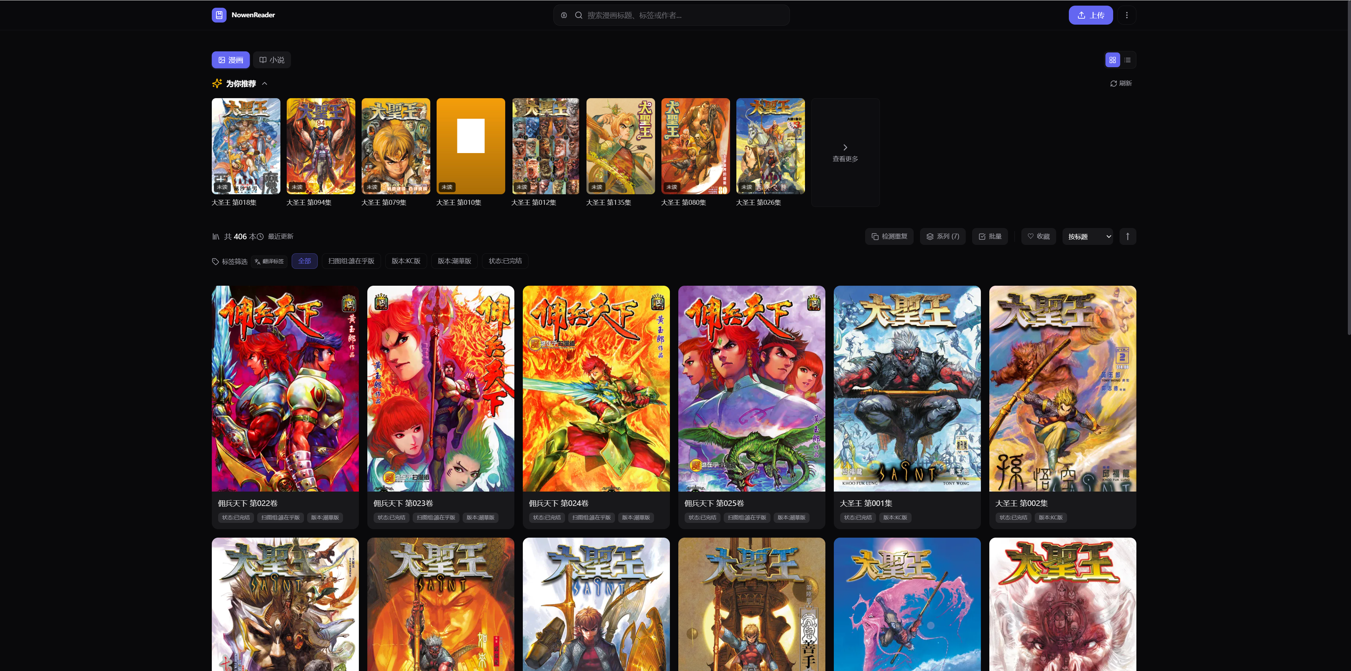Filter by tag 状态:已完结

coord(505,261)
